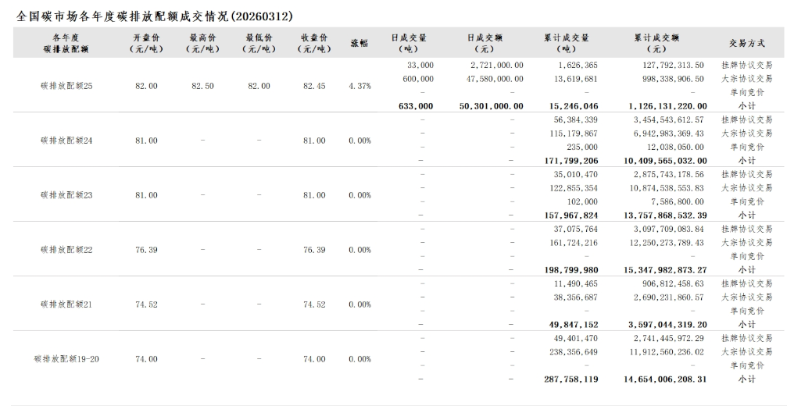812x413 pixels.
Task: Click the 287,758,119 cumulative volume subtotal
Action: pos(571,379)
